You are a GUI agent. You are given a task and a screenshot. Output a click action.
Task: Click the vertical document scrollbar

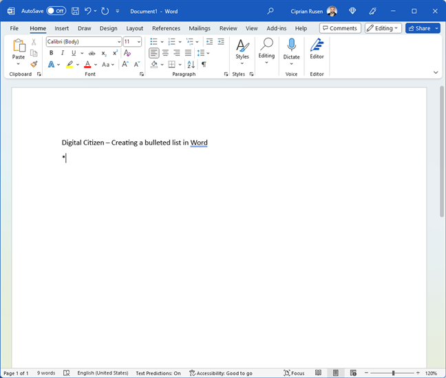(442, 151)
